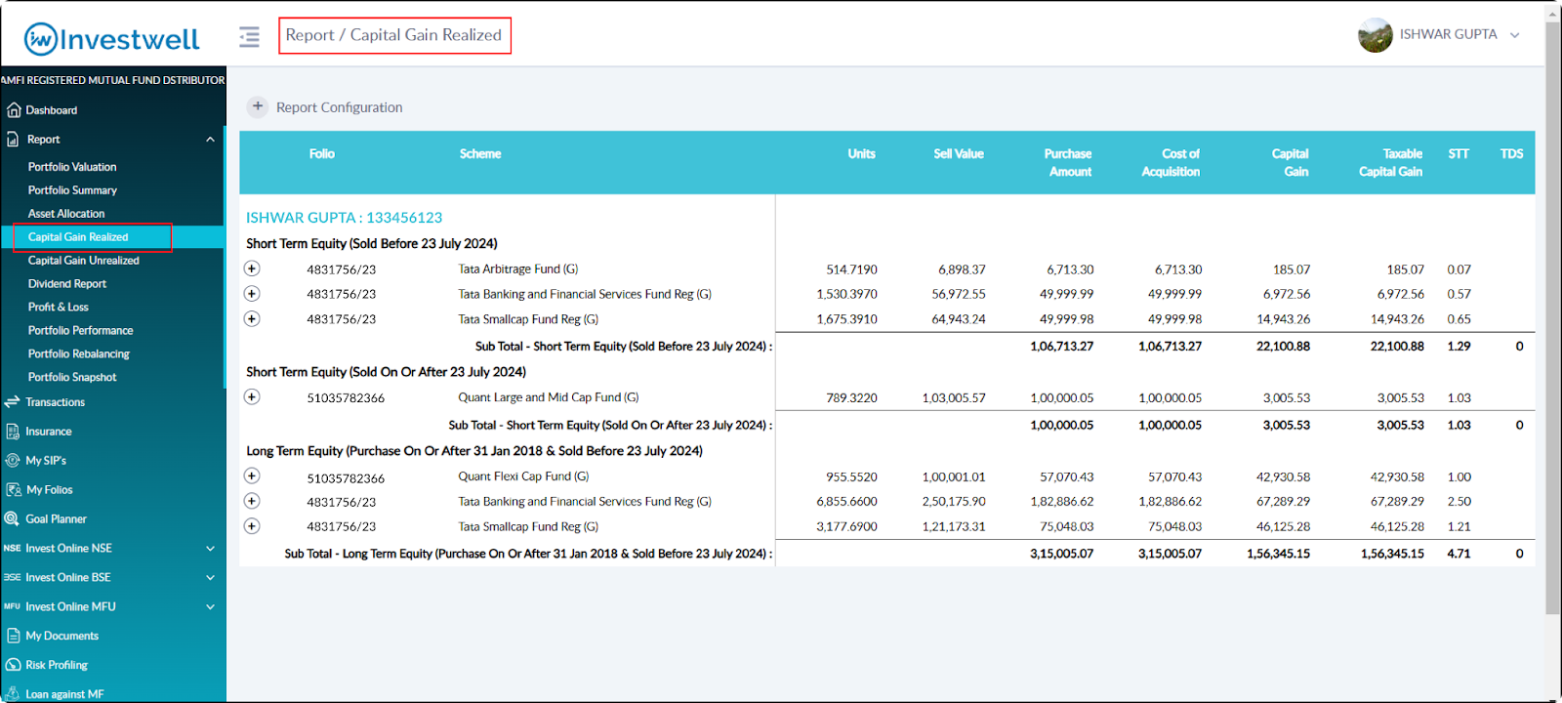1562x703 pixels.
Task: Click folio number 51035782366 for Quant Flexi Cap
Action: [x=346, y=478]
